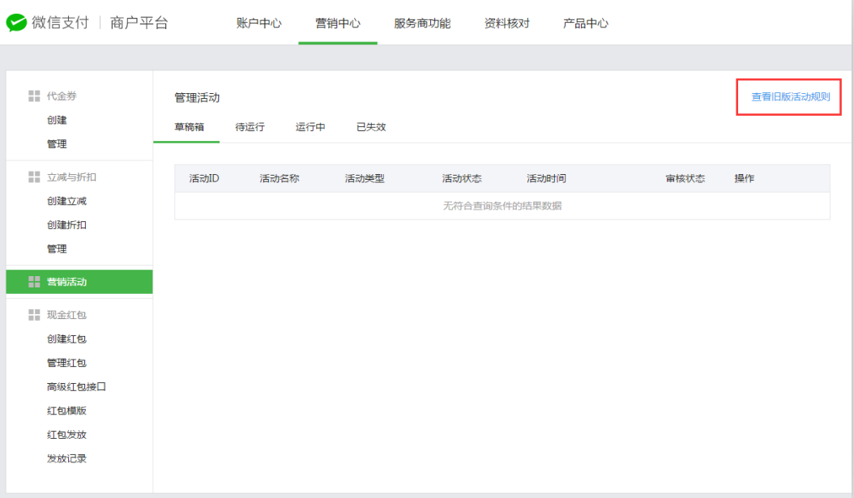Select the 草稿箱 tab
The image size is (854, 498).
click(x=189, y=127)
